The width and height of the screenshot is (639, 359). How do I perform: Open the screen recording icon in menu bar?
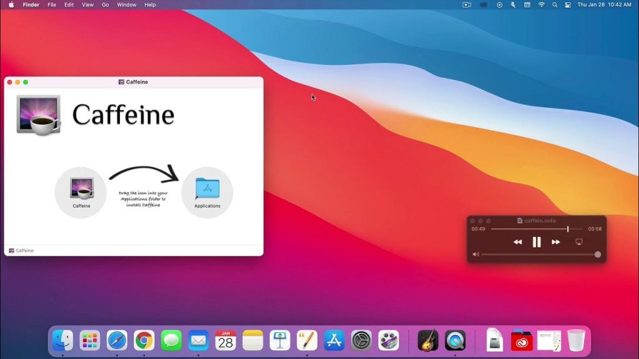tap(466, 4)
